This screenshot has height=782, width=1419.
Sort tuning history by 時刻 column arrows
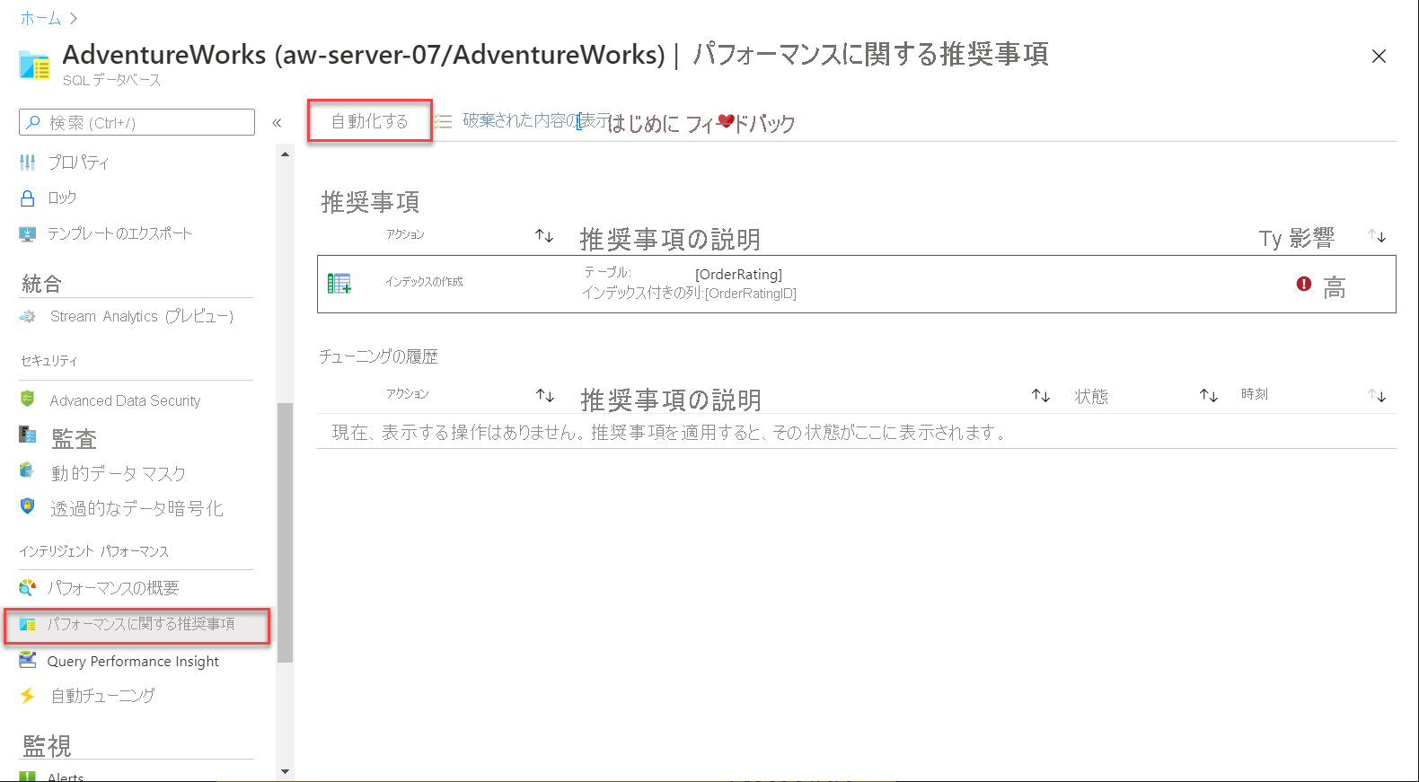coord(1377,395)
